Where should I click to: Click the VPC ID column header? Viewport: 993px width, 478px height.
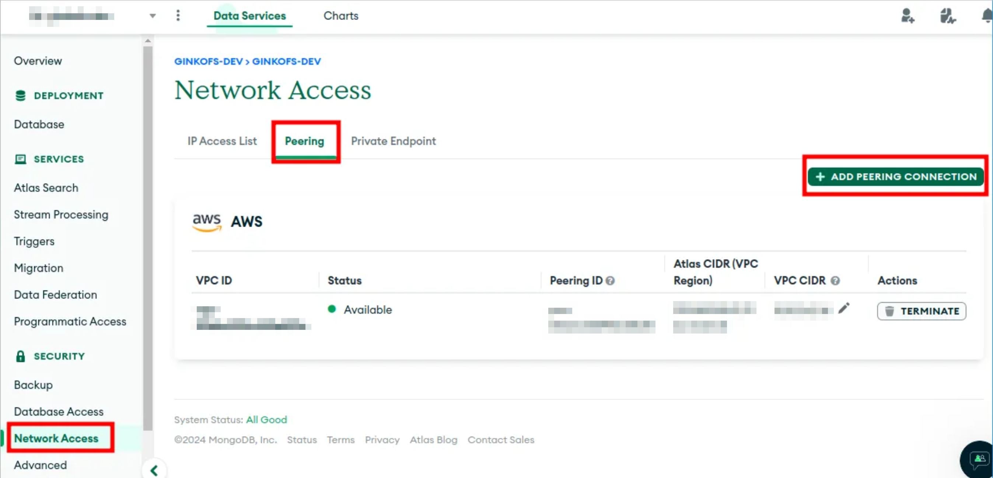click(214, 280)
